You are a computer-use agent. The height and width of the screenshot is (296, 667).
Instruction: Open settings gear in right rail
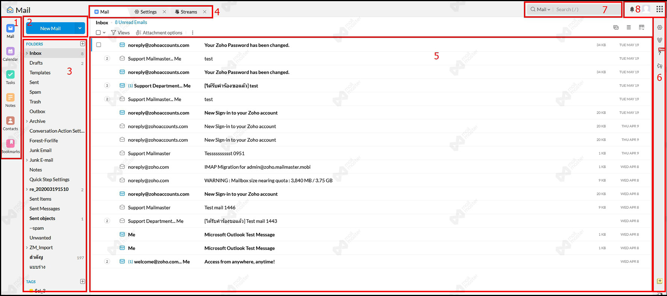659,27
